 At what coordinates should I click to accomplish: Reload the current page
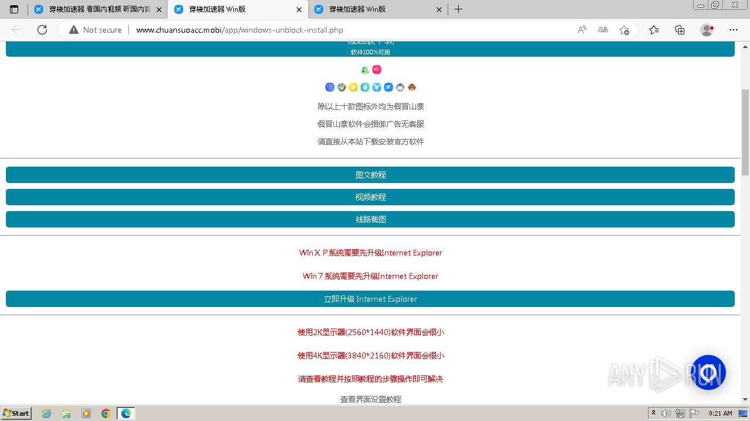(42, 30)
